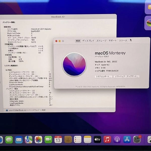Click 電源 in the path bar
This screenshot has width=151, height=151.
[x=44, y=110]
